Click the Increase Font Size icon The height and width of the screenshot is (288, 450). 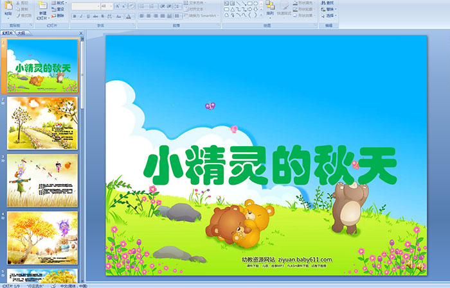point(116,6)
